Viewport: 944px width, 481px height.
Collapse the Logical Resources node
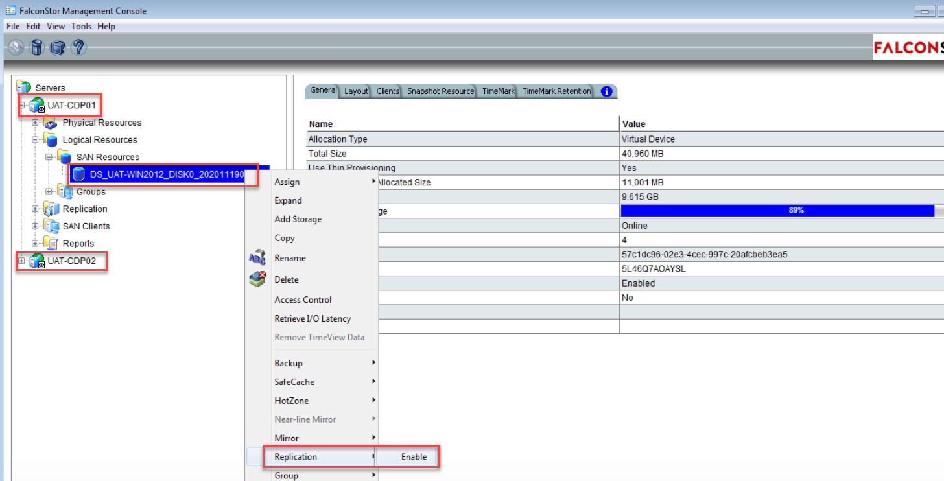pos(36,139)
